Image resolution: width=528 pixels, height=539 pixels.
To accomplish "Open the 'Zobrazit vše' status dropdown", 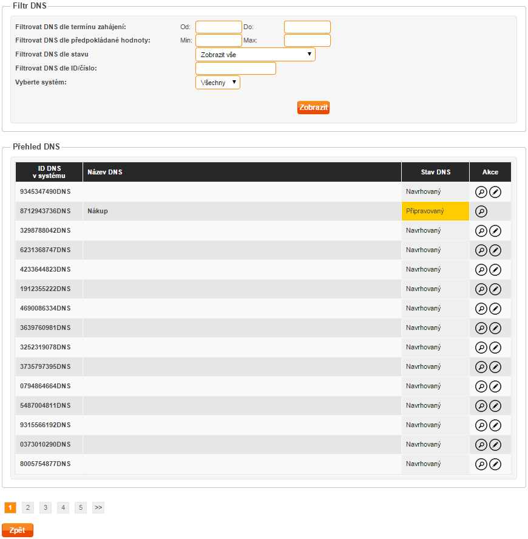I will 255,54.
